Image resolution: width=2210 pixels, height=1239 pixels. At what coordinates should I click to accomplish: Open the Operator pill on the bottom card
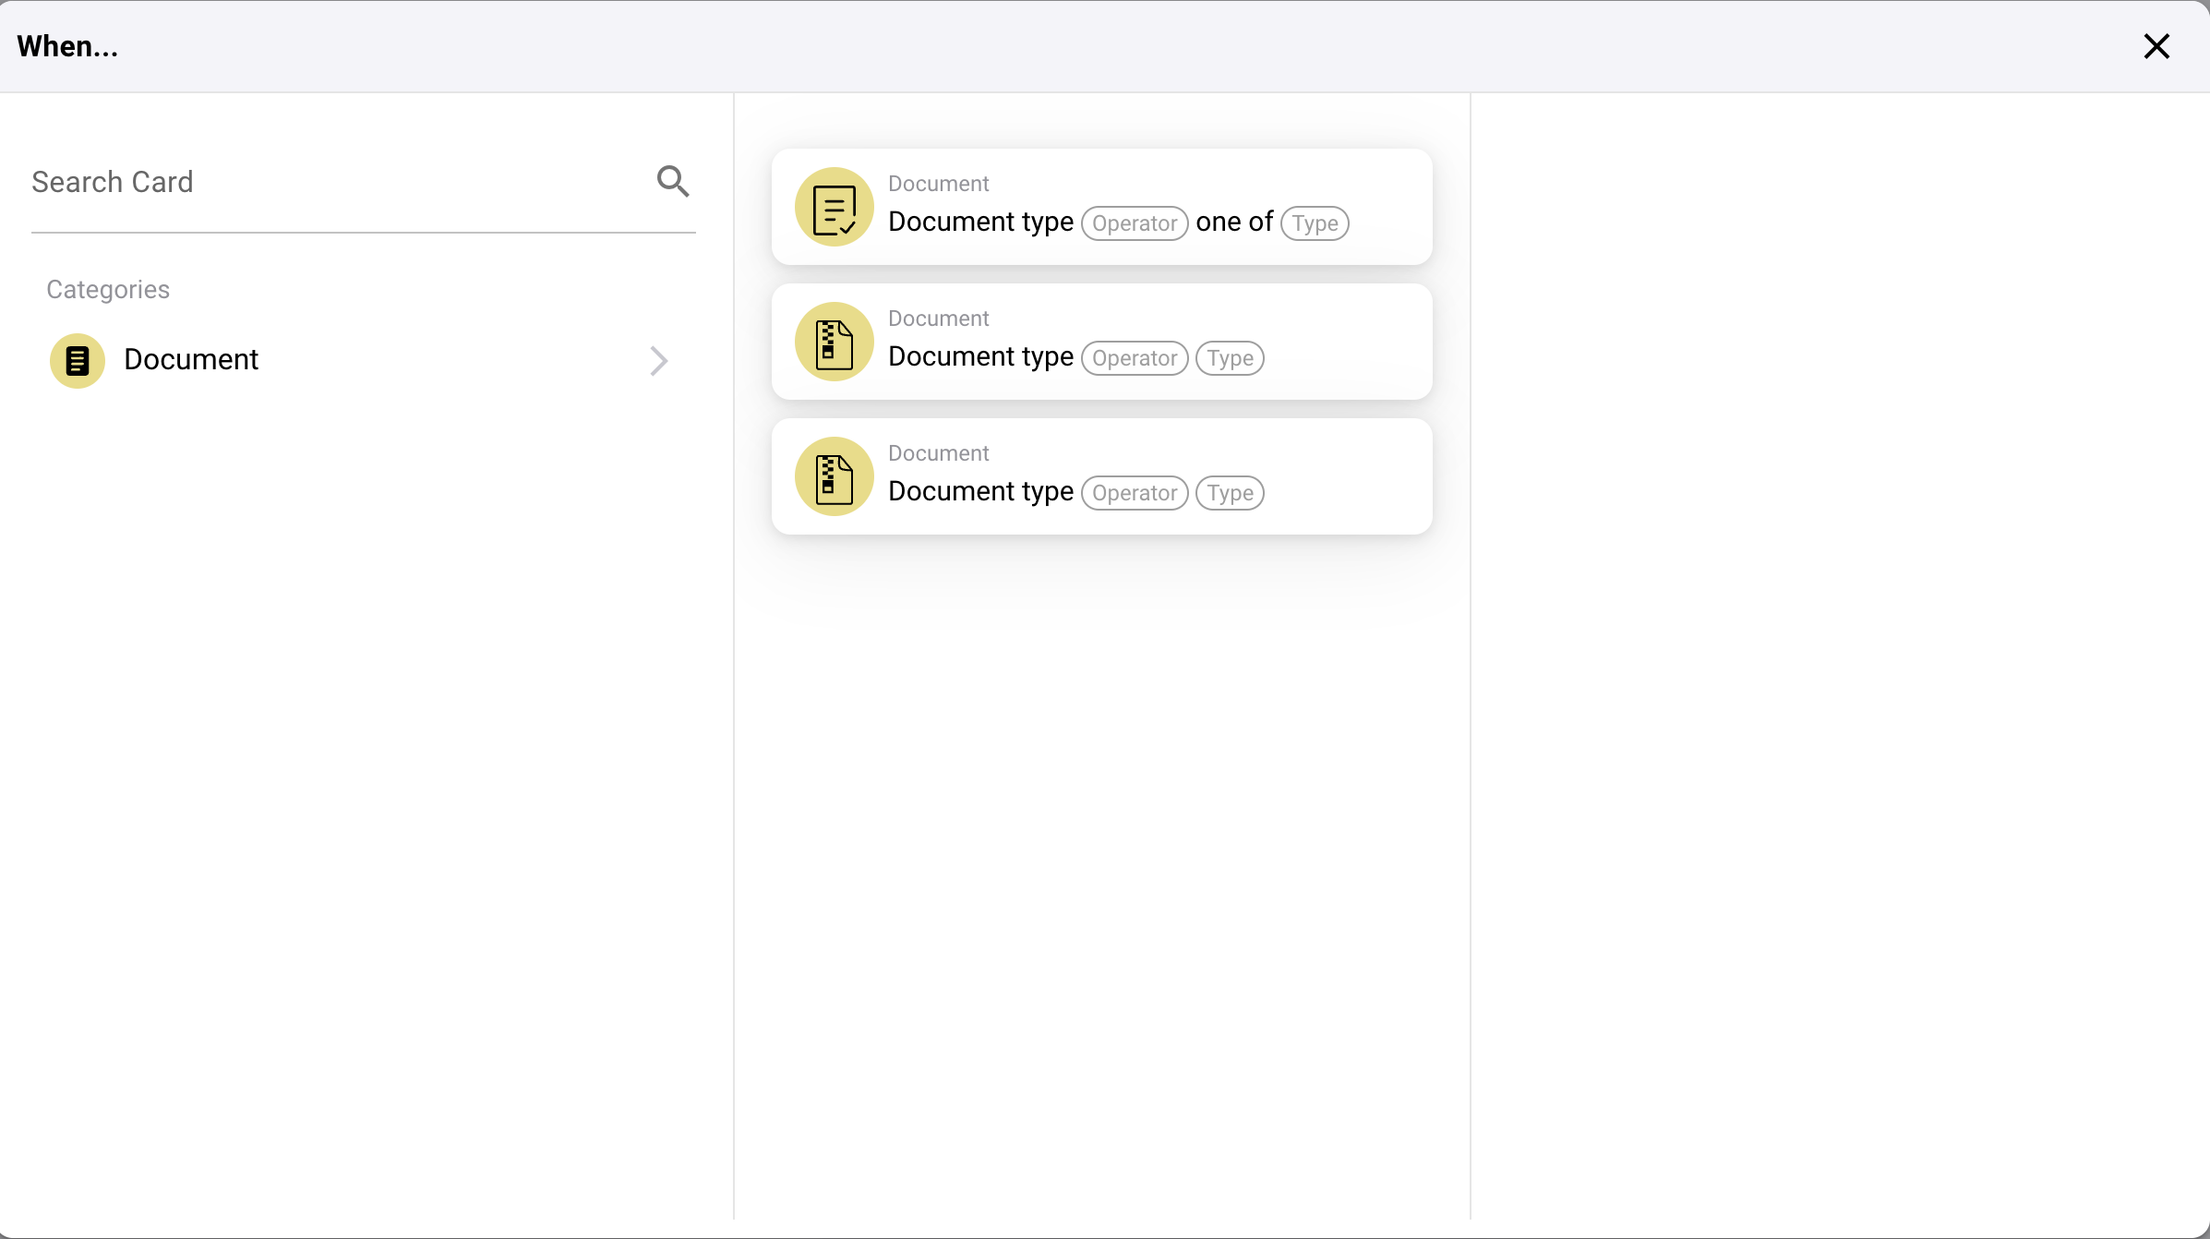point(1134,493)
